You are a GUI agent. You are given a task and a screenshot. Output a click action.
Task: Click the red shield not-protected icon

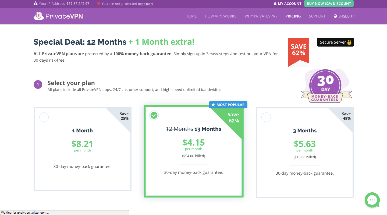click(99, 4)
